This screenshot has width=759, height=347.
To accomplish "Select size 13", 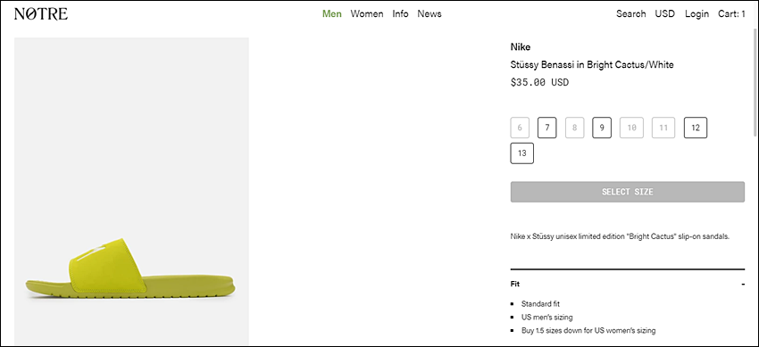I will point(521,153).
